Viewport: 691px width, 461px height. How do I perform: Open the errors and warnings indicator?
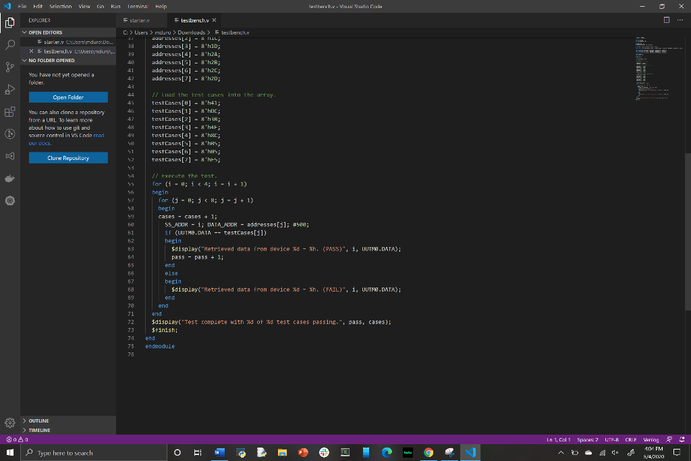point(17,439)
